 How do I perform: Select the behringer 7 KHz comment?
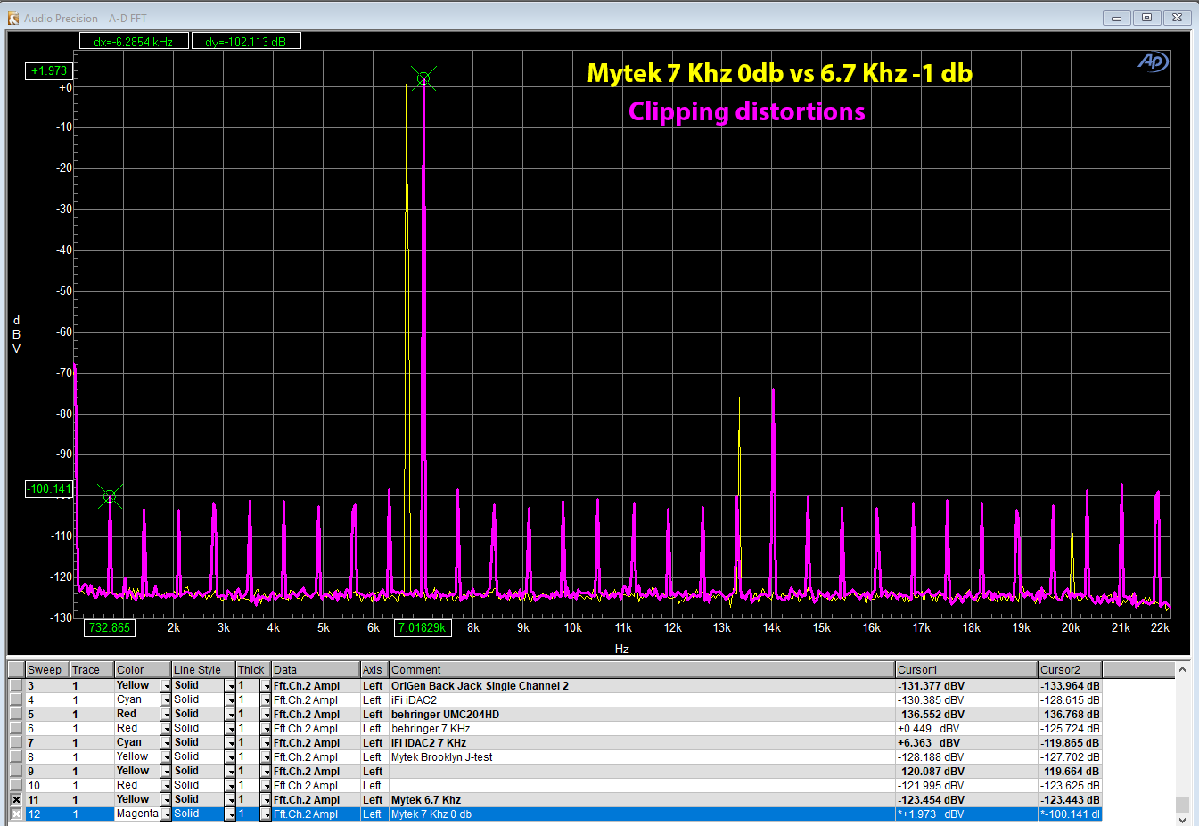coord(431,729)
